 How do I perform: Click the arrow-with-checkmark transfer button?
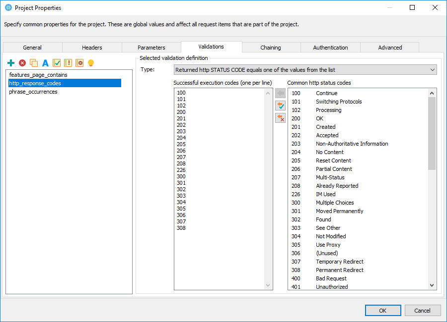coord(280,105)
